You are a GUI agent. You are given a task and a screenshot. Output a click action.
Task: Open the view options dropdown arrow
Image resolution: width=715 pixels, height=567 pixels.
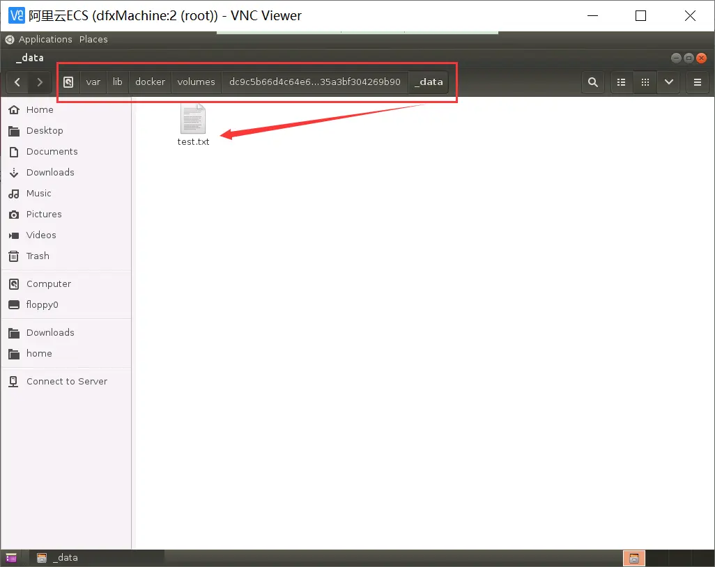click(669, 82)
